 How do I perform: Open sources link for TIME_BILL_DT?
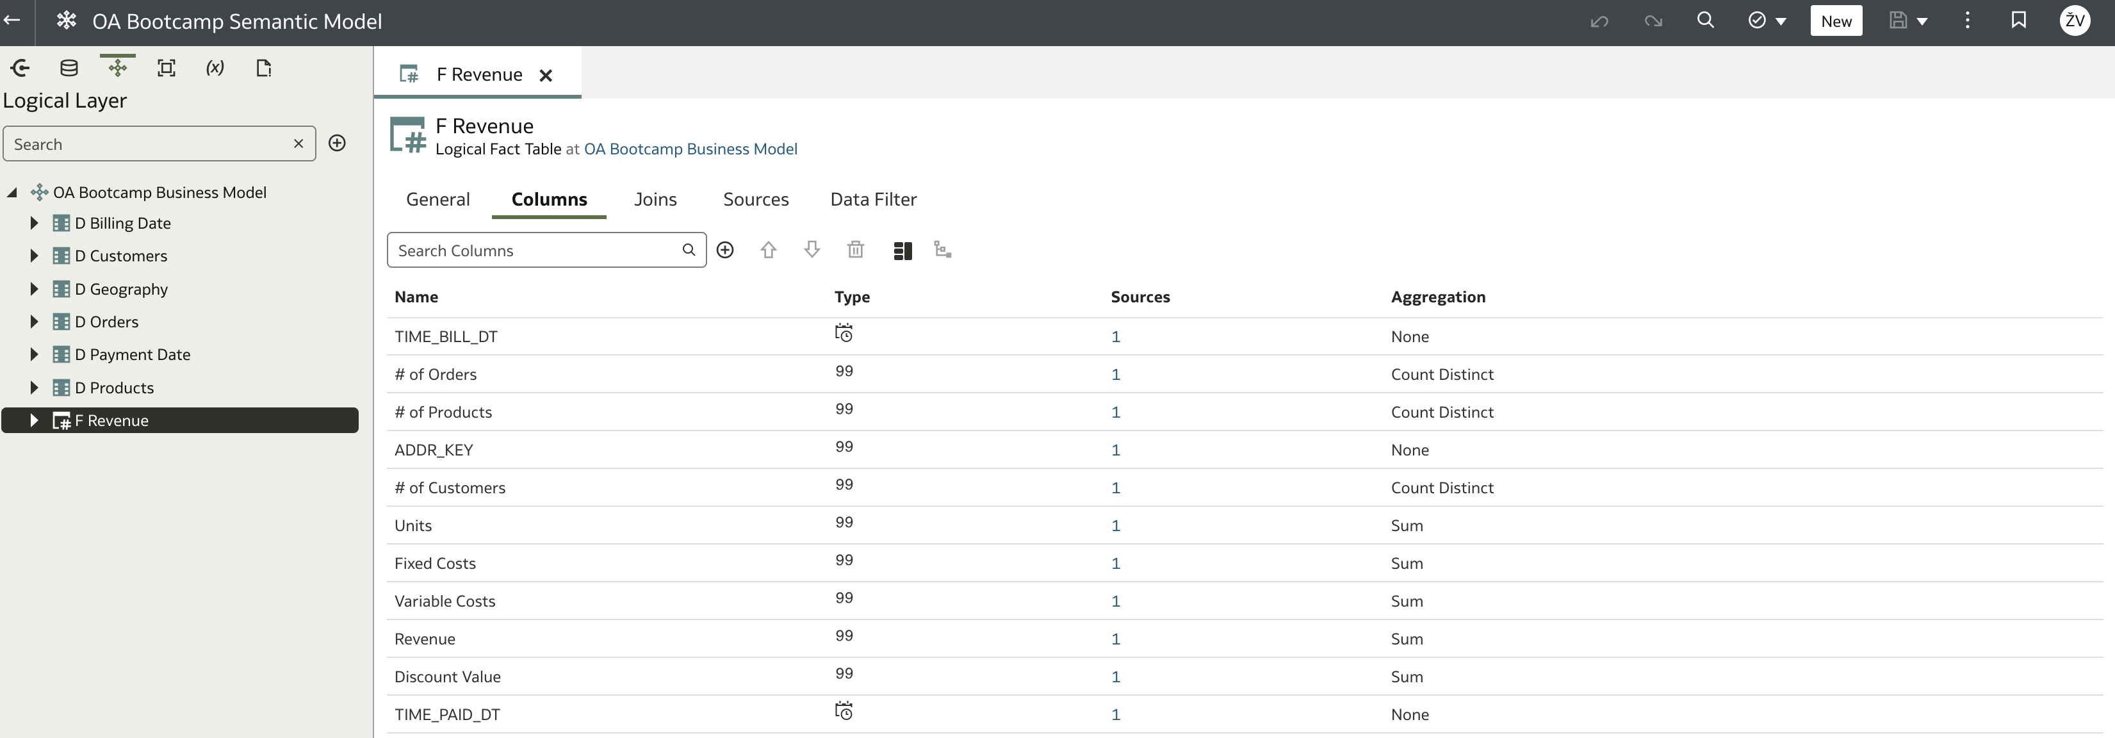1115,336
